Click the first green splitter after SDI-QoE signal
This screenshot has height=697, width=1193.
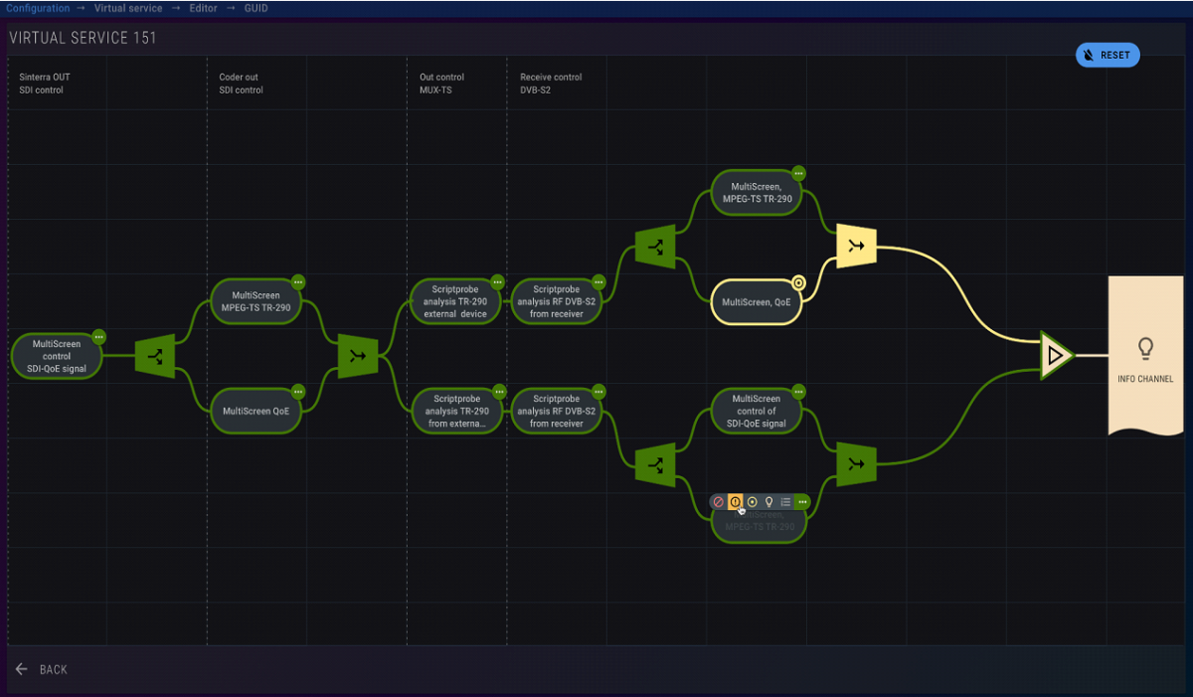155,356
